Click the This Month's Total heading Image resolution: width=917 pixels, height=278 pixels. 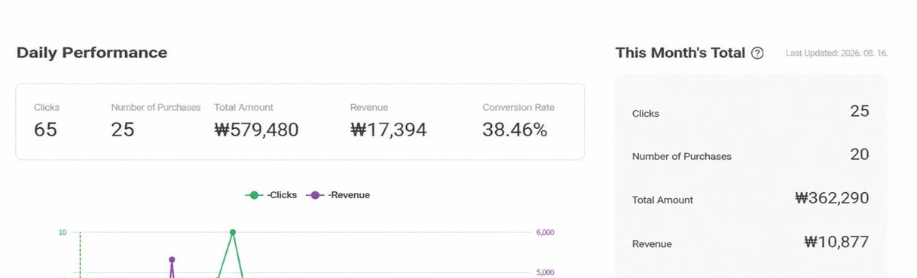click(680, 53)
